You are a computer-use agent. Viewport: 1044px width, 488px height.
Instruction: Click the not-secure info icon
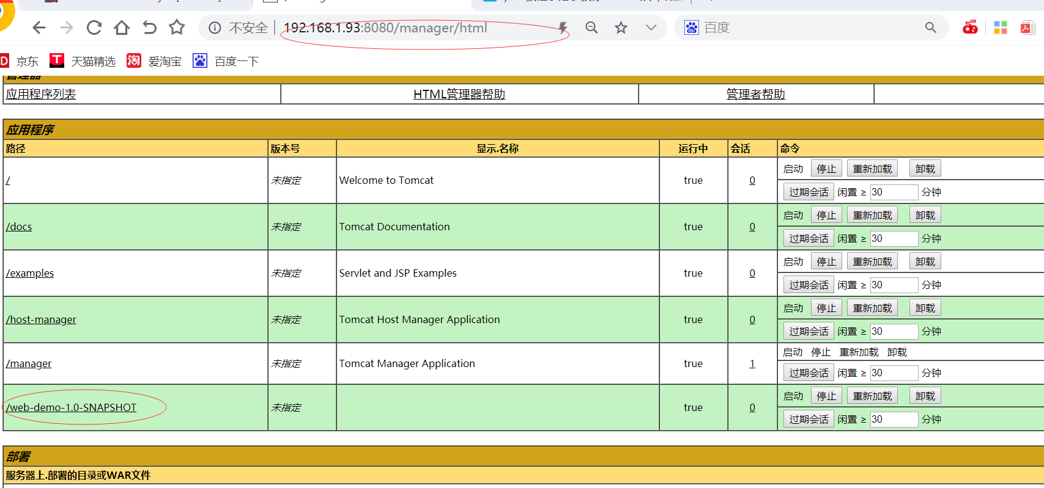[215, 27]
